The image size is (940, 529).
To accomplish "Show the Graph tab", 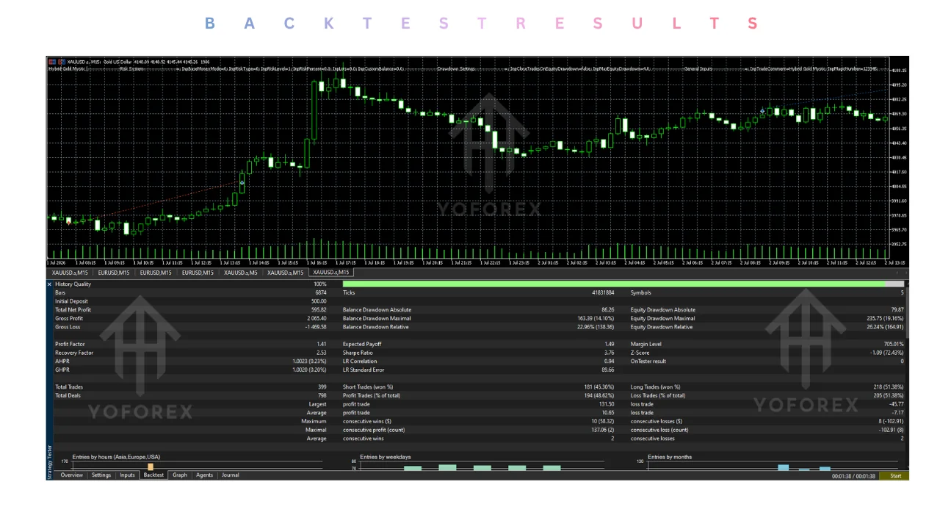I will (x=180, y=475).
